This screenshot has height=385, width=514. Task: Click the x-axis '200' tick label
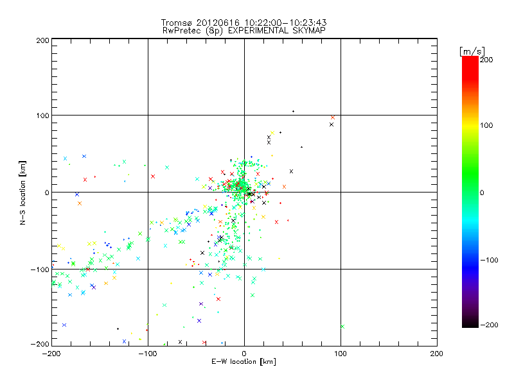click(437, 354)
